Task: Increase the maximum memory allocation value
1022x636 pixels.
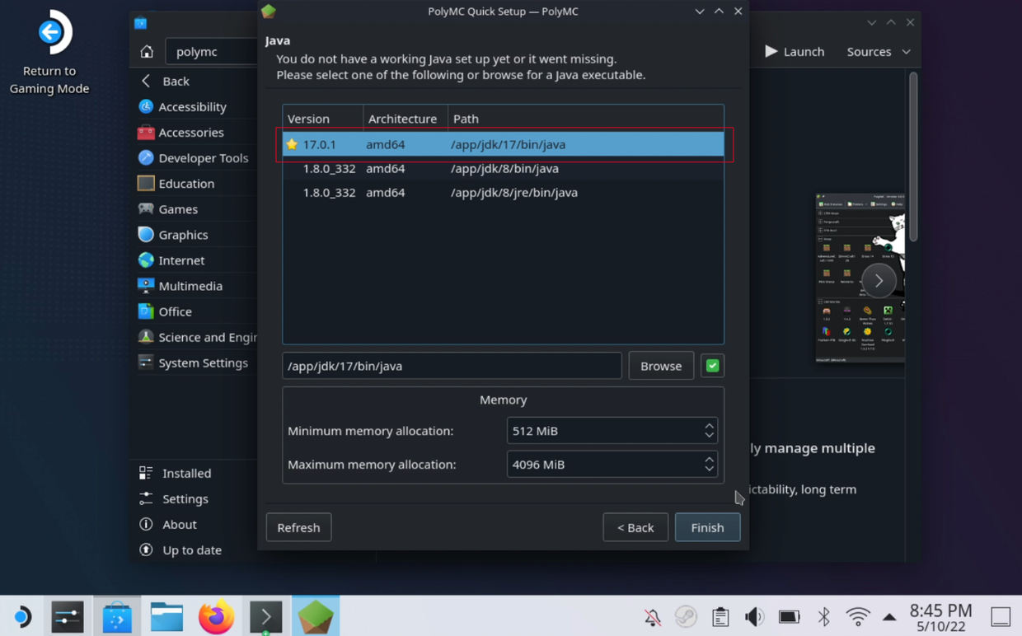Action: click(x=709, y=460)
